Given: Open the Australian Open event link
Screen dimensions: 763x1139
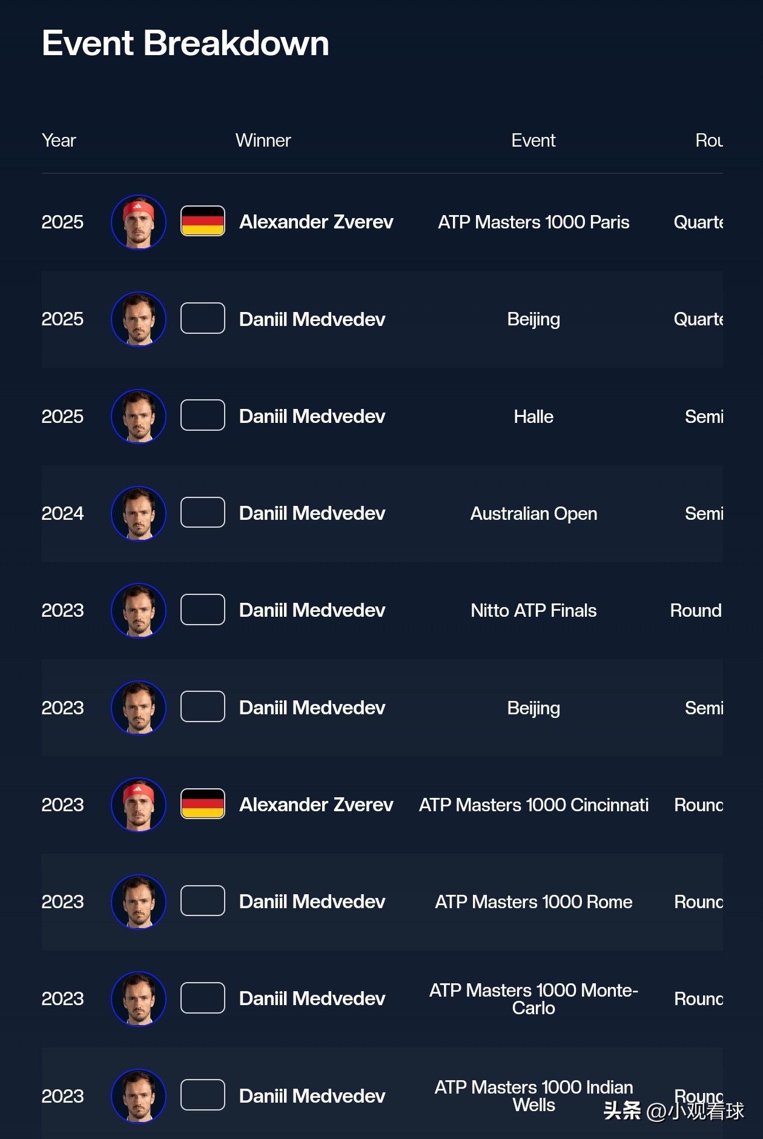Looking at the screenshot, I should (533, 514).
